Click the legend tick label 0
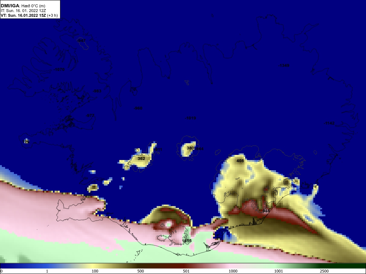Image resolution: width=366 pixels, height=274 pixels. [x=1, y=271]
